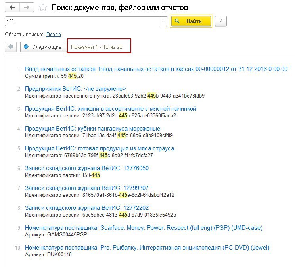Viewport: 295px width, 267px height.
Task: Click Идентификатор партии: 159-445 text
Action: (62, 175)
